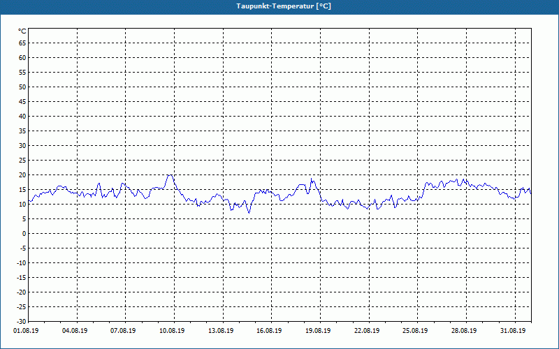Click the 50 label on the y-axis

[x=22, y=87]
